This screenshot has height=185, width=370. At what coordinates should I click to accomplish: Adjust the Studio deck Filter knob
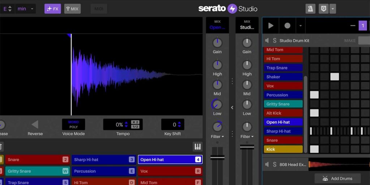tap(247, 126)
